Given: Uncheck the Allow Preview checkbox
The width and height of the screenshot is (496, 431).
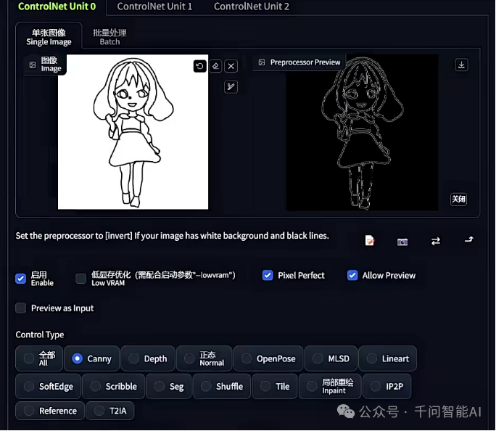Looking at the screenshot, I should (352, 275).
